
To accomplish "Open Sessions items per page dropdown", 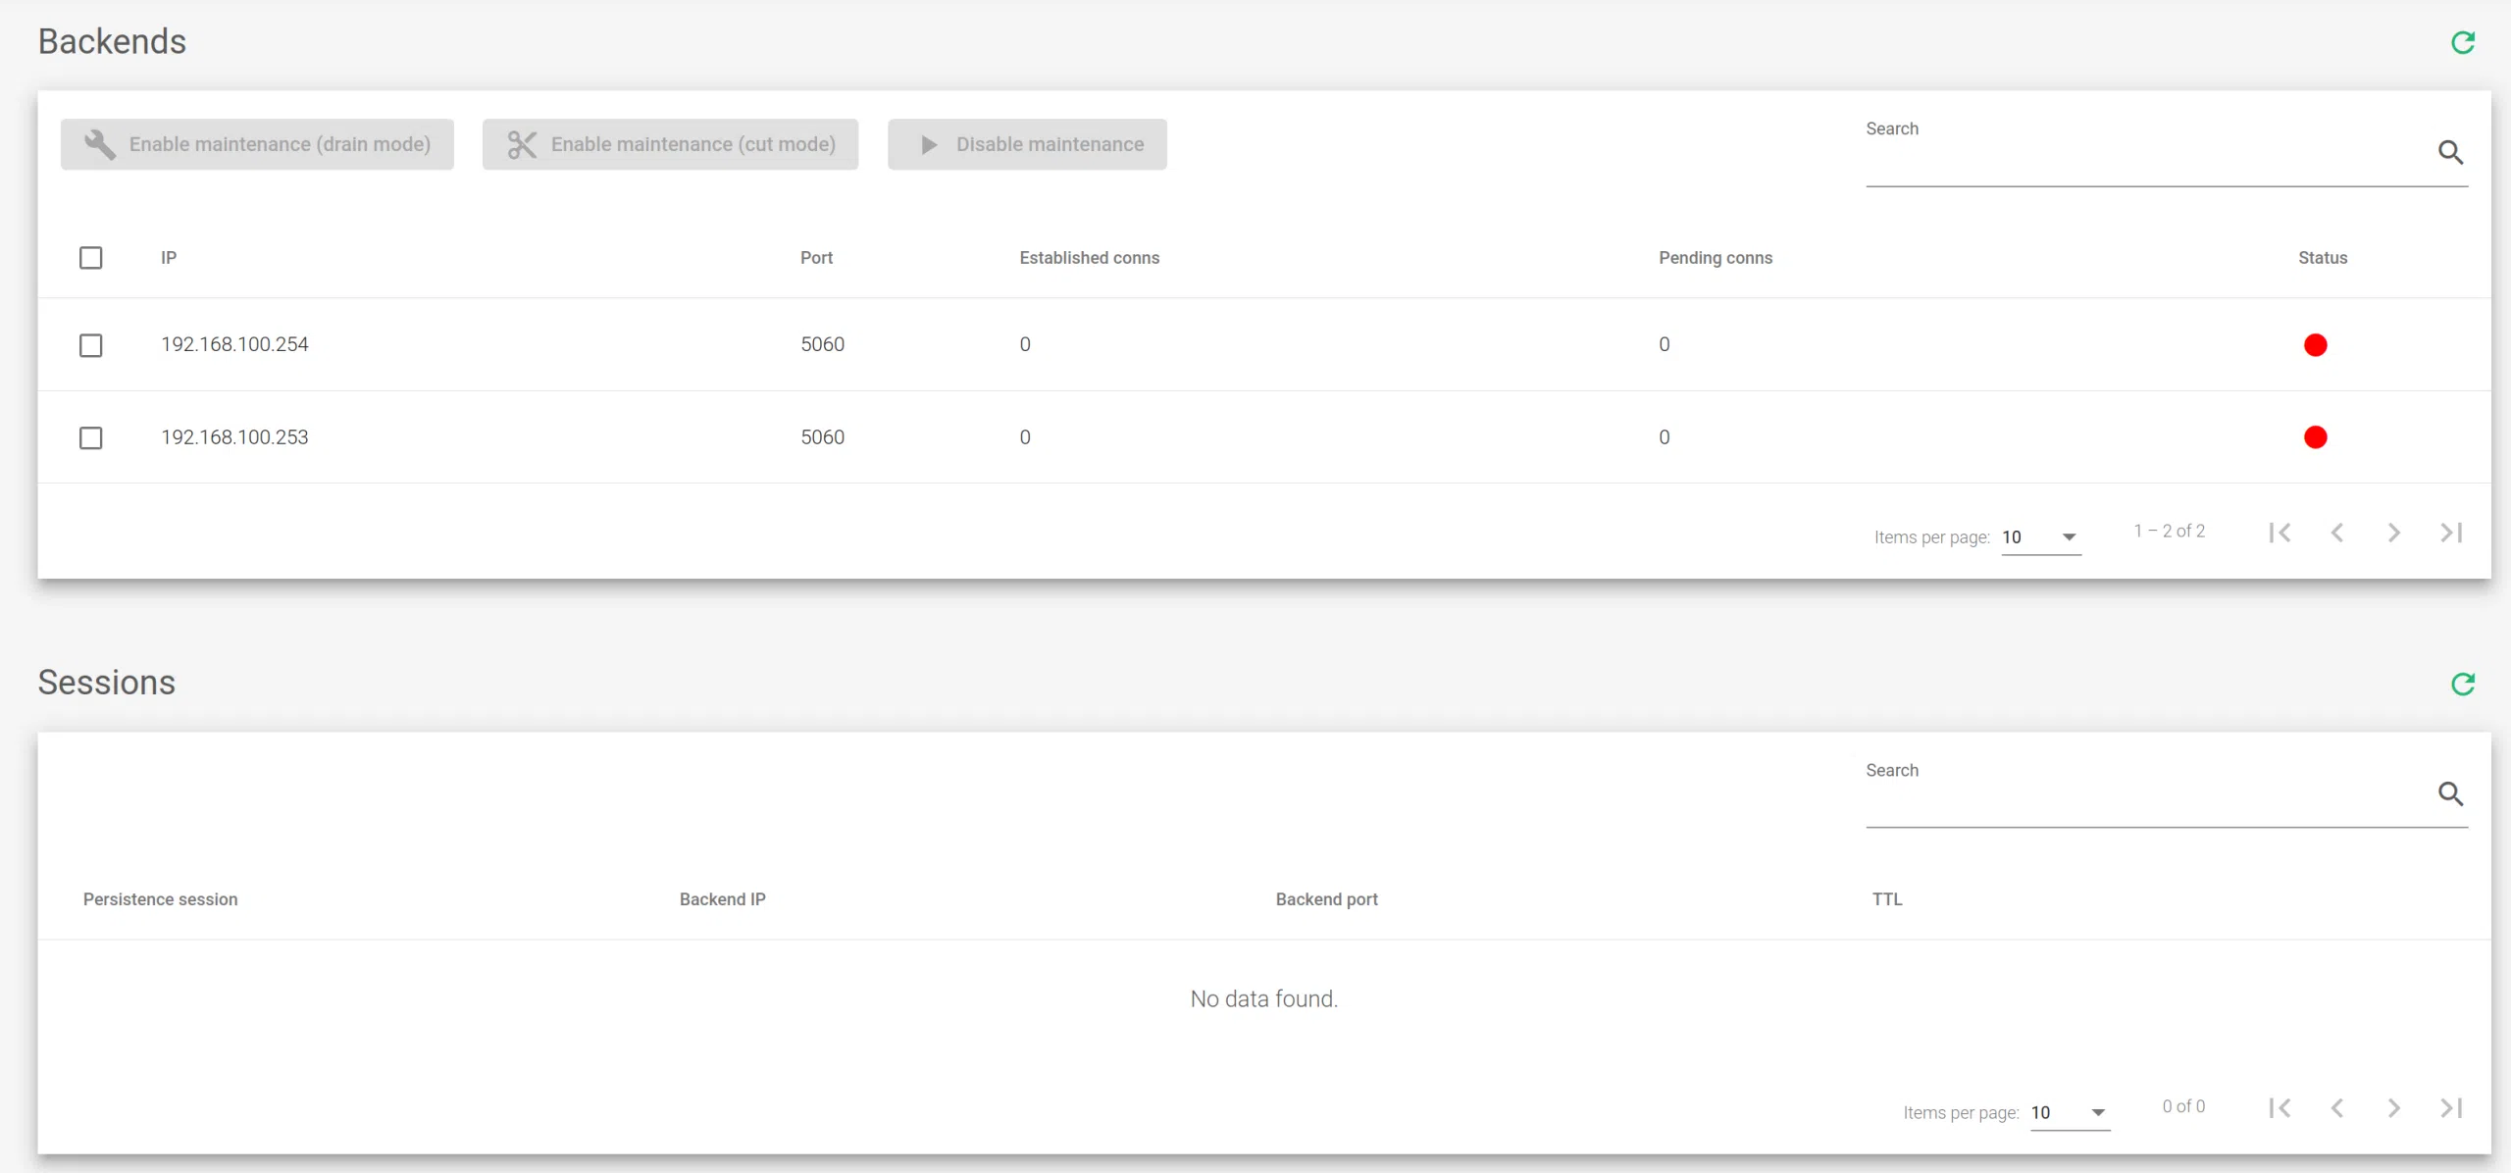I will tap(2070, 1112).
